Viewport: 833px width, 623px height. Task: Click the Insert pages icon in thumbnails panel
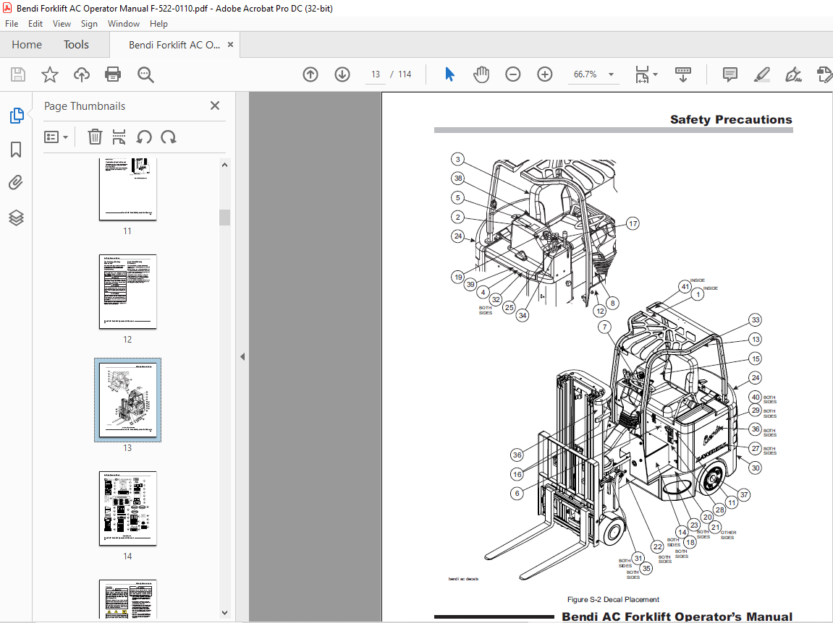point(119,137)
